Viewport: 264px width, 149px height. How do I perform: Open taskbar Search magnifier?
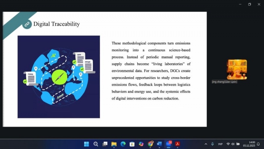point(96,144)
